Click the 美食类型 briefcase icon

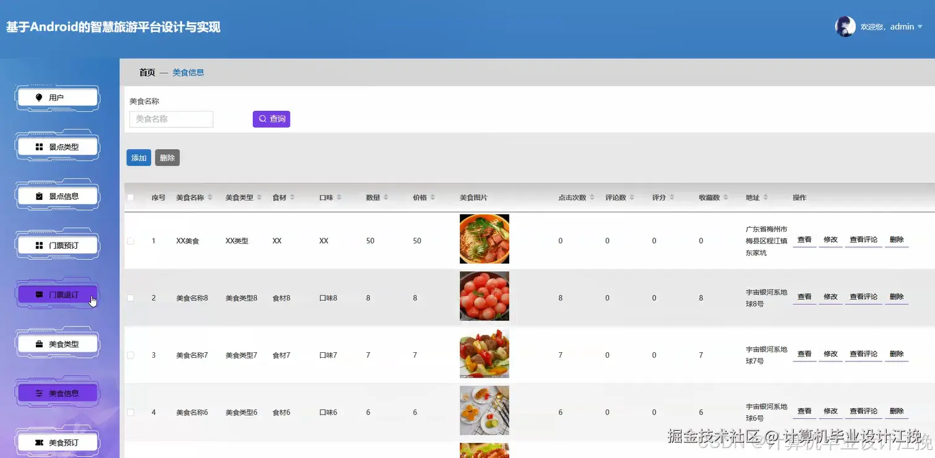[39, 344]
